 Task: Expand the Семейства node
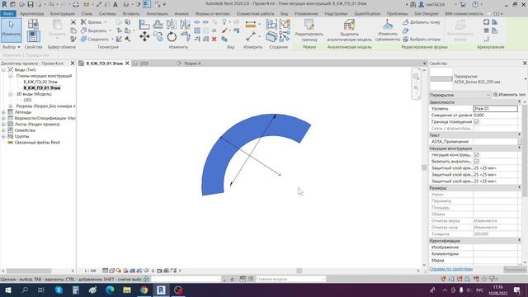[x=3, y=130]
